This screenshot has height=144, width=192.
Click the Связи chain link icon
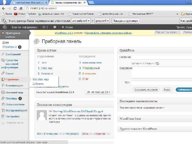click(3, 73)
